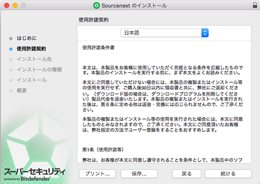Click the スーパーセキュリティ Bitdefender logo
This screenshot has width=260, height=184.
tap(34, 174)
